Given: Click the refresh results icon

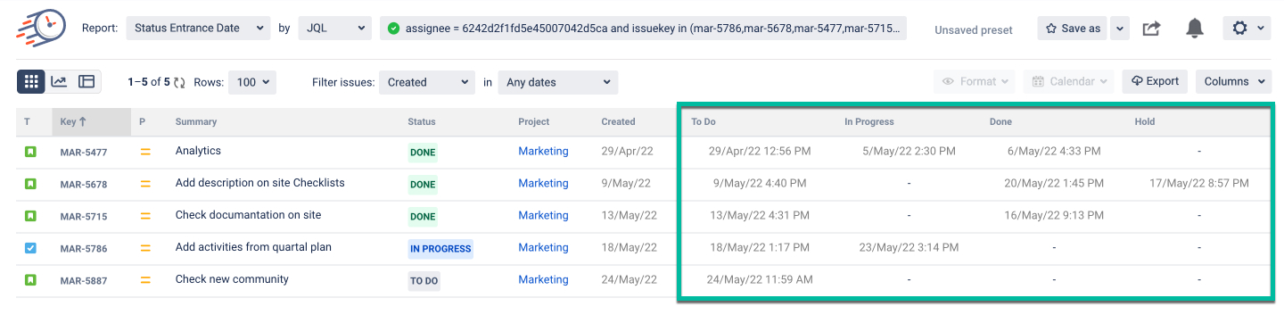Looking at the screenshot, I should (179, 82).
